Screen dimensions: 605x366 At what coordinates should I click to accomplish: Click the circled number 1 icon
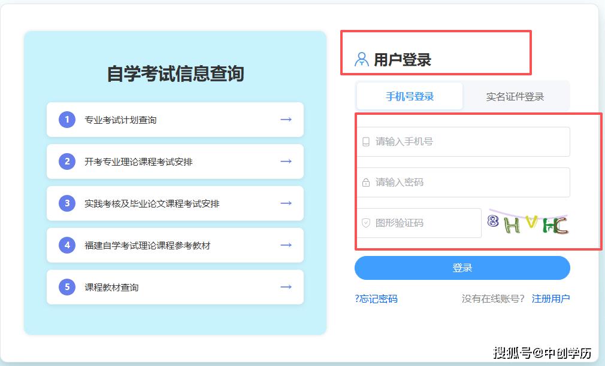pyautogui.click(x=66, y=120)
